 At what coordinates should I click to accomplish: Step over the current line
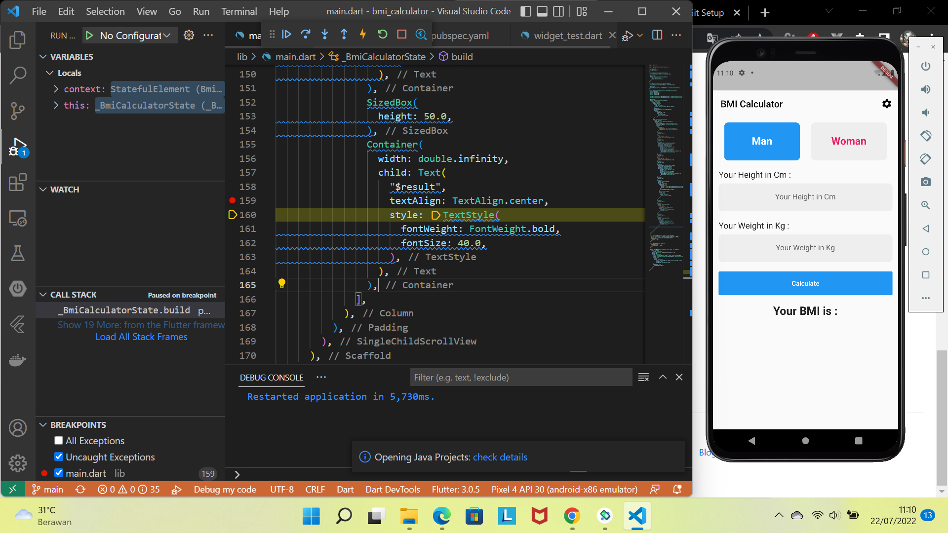coord(306,35)
